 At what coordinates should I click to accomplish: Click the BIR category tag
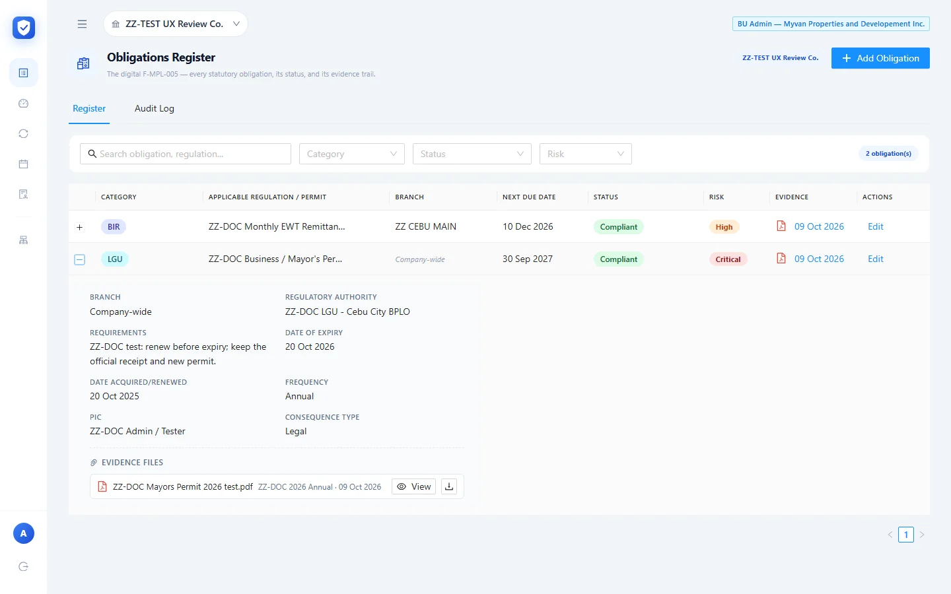point(114,227)
